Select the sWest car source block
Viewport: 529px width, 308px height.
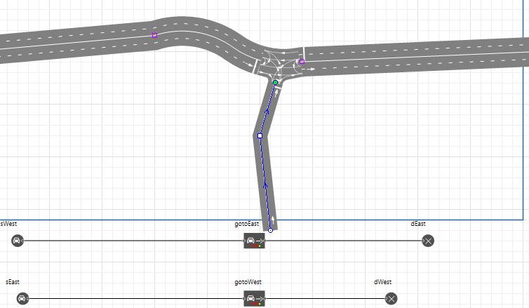coord(18,241)
